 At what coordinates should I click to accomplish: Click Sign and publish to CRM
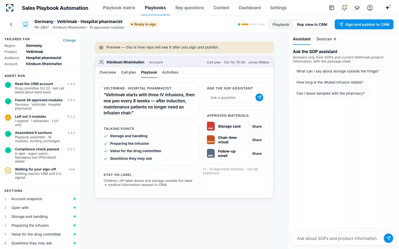click(364, 24)
